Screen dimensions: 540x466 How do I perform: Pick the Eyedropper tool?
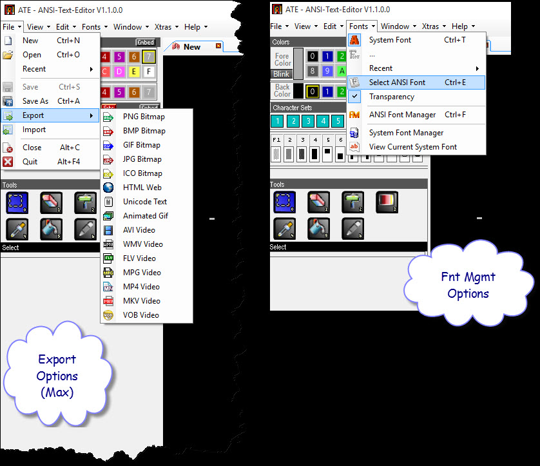pos(17,229)
